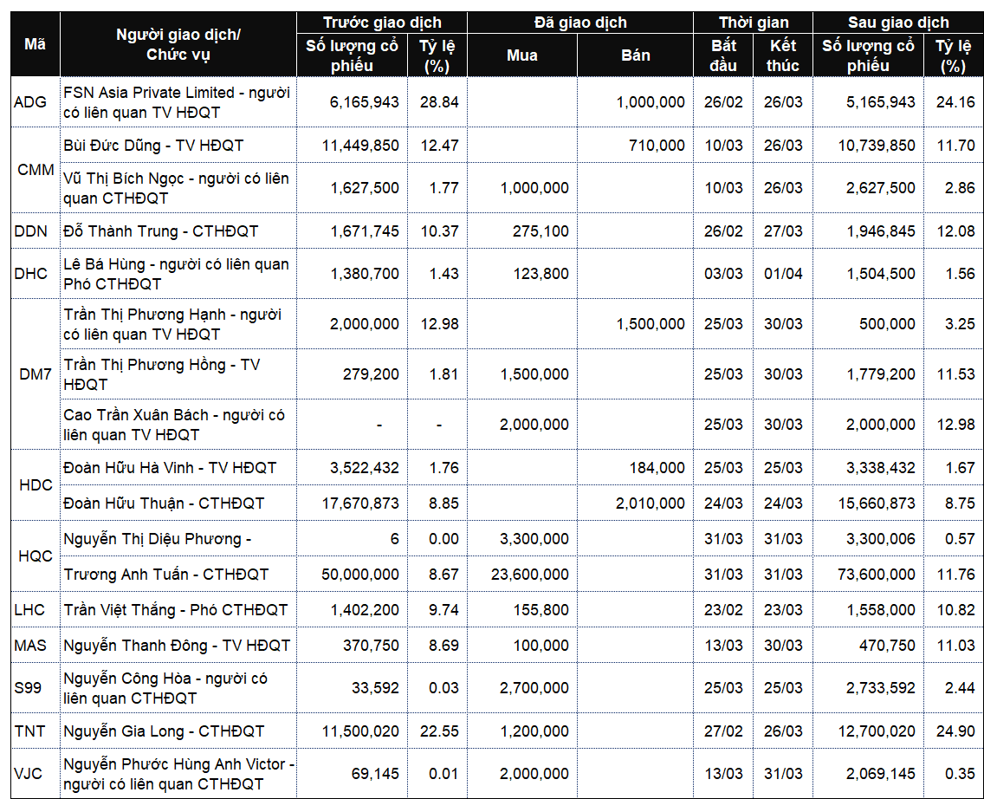Select the "Sau giao dịch" header group
The width and height of the screenshot is (984, 799).
pos(898,23)
